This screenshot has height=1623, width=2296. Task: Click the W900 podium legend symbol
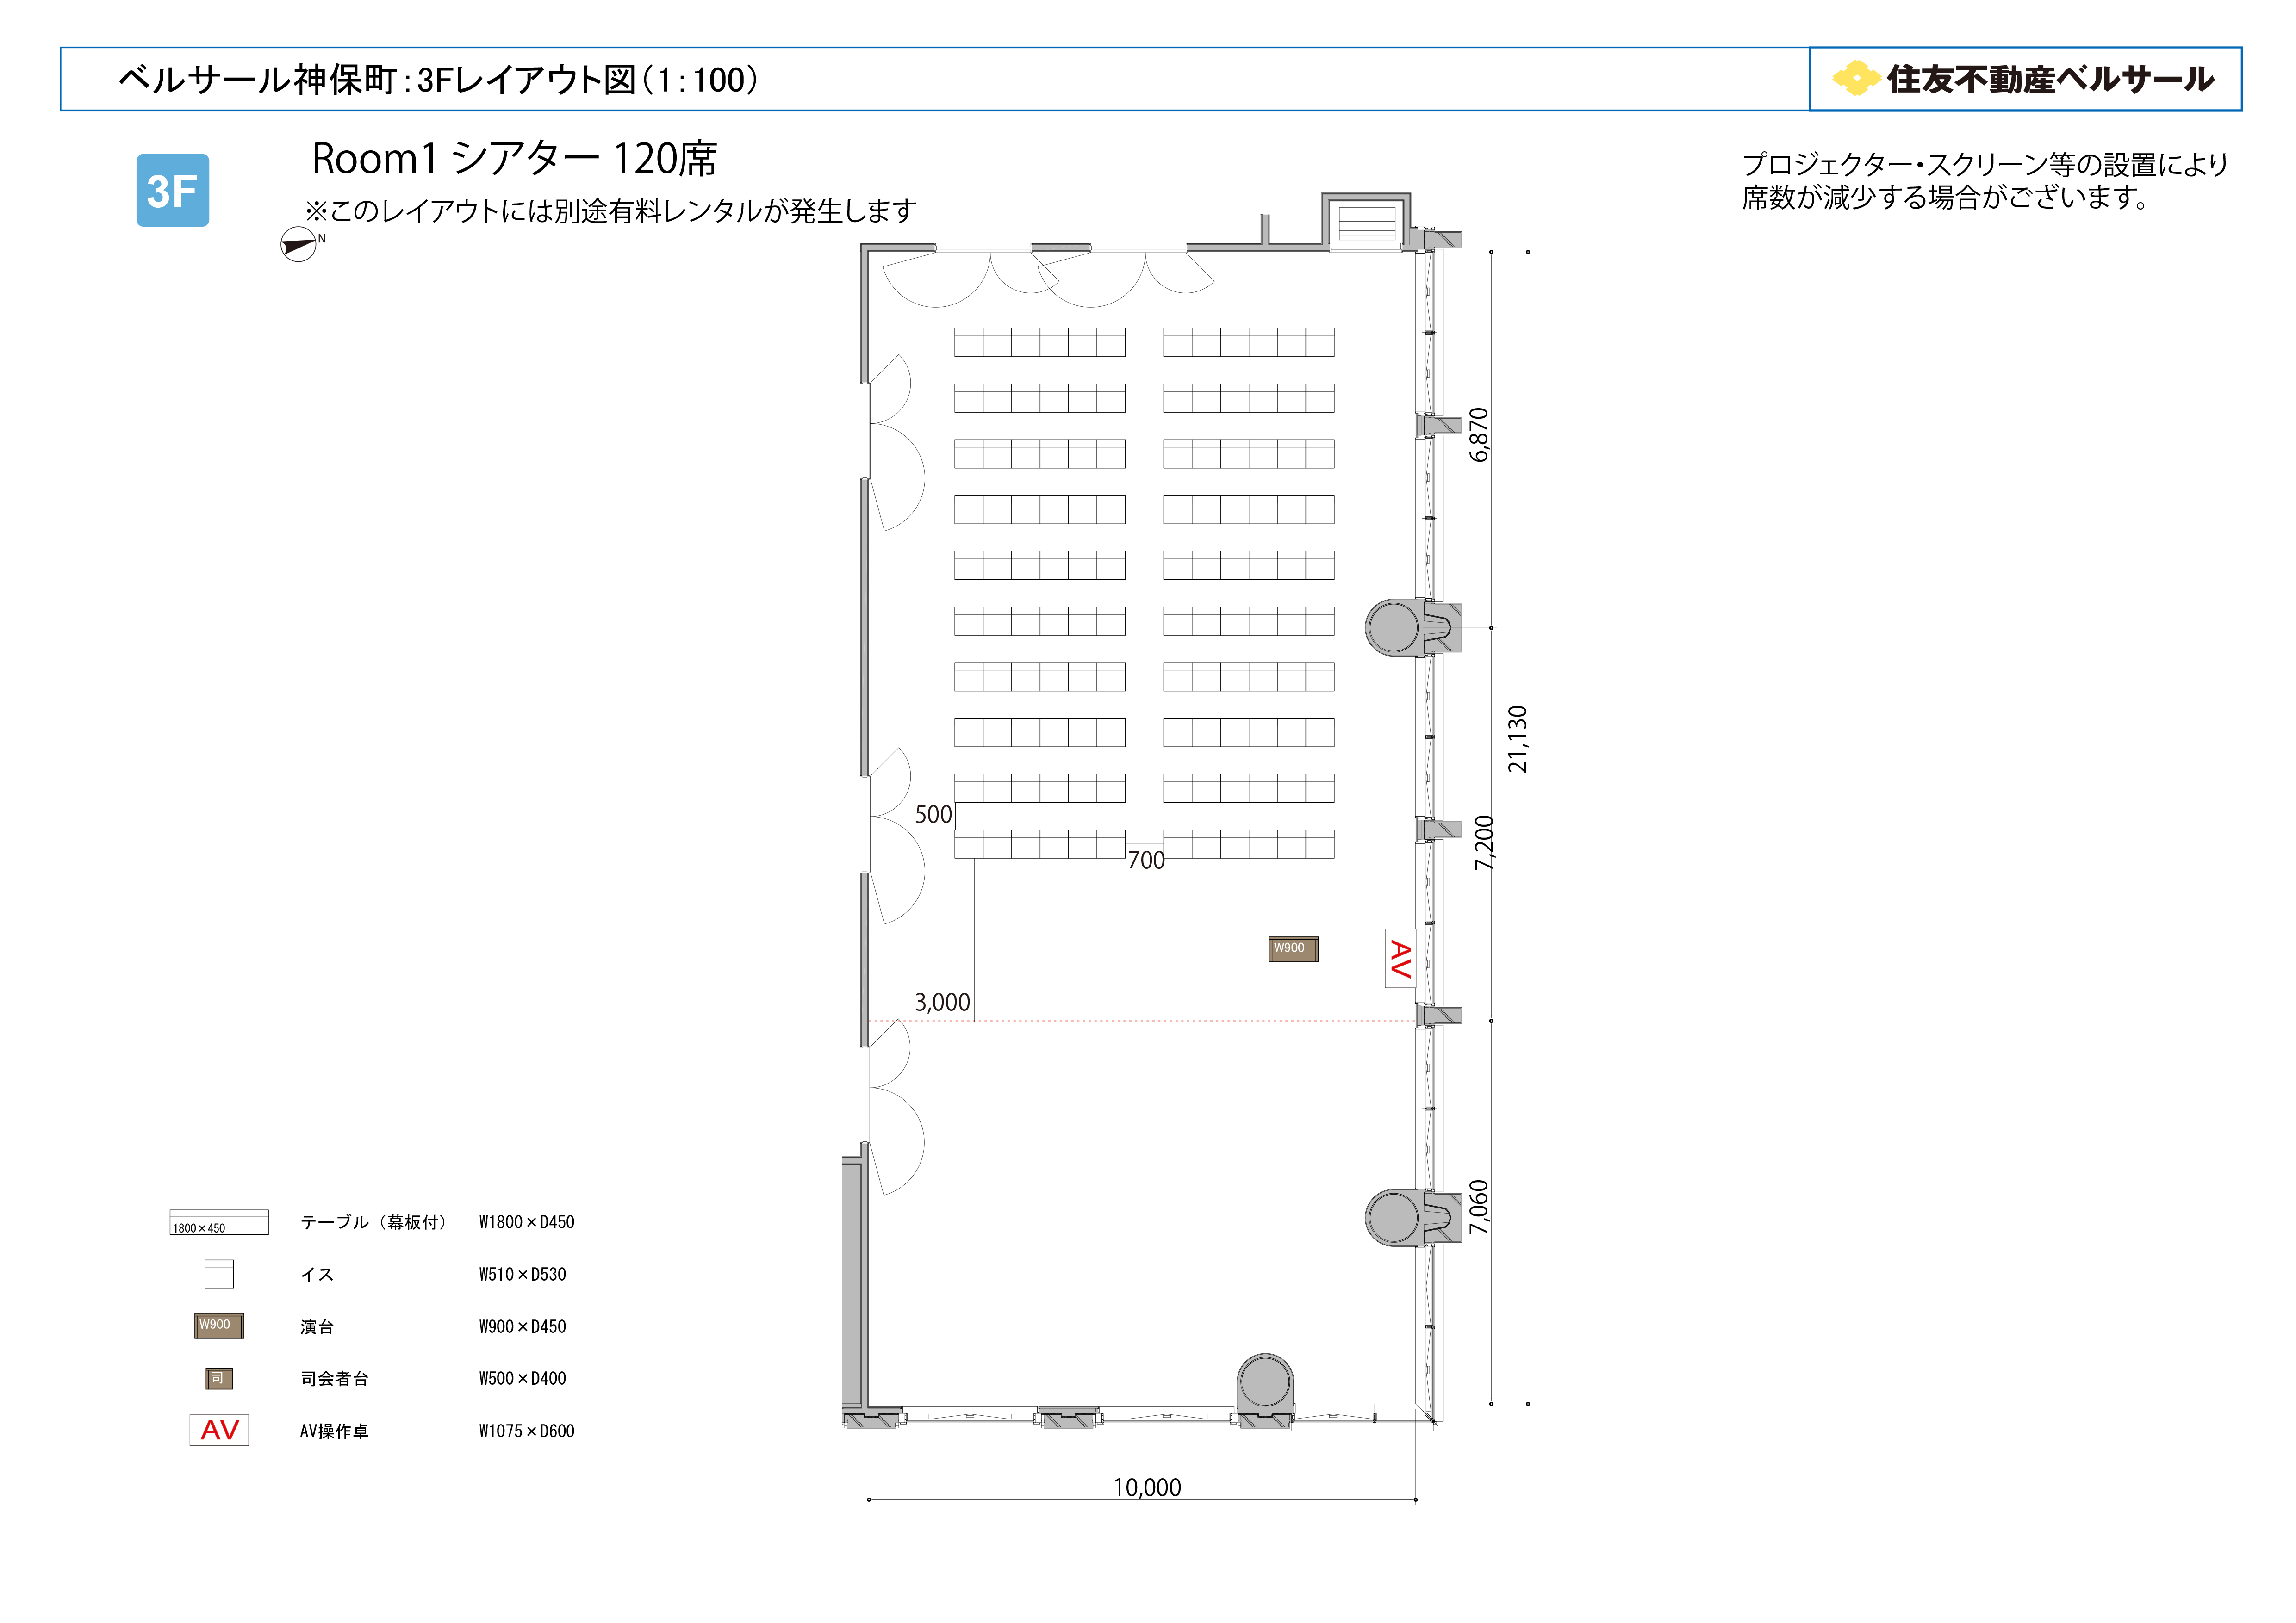pos(219,1326)
